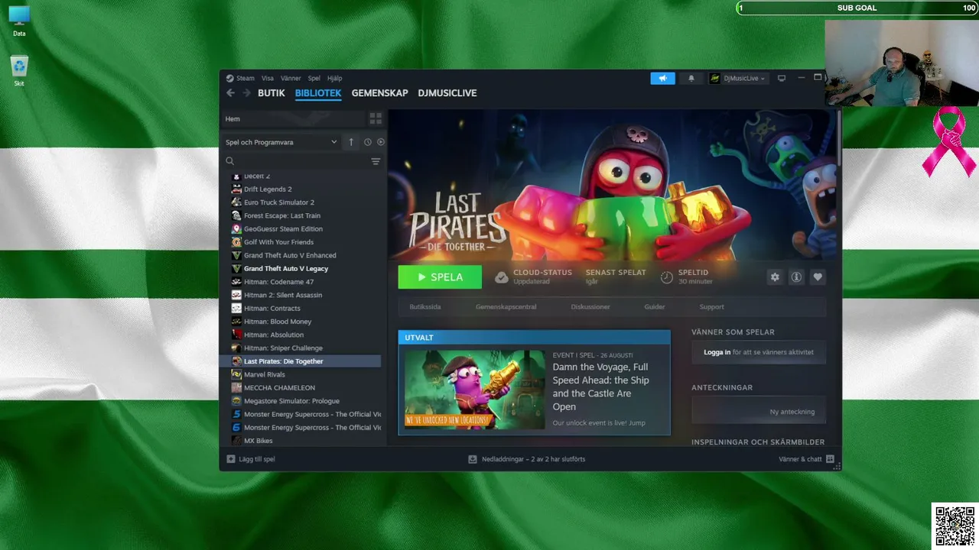Open the Vänner menu
Image resolution: width=979 pixels, height=550 pixels.
pyautogui.click(x=291, y=78)
